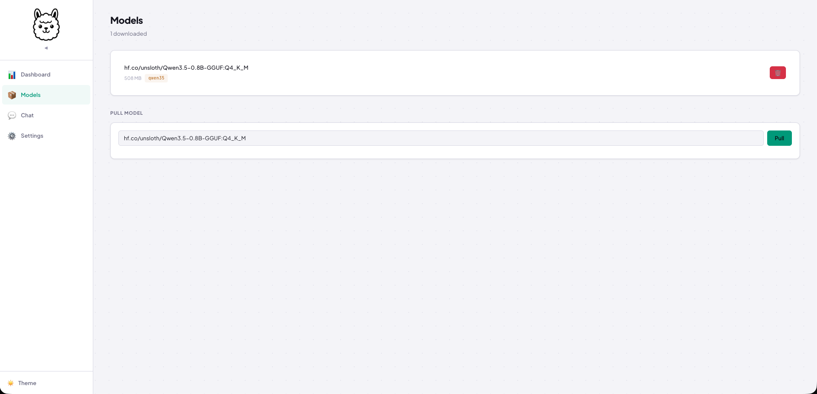817x394 pixels.
Task: Click the Dashboard bar chart icon
Action: pyautogui.click(x=12, y=75)
